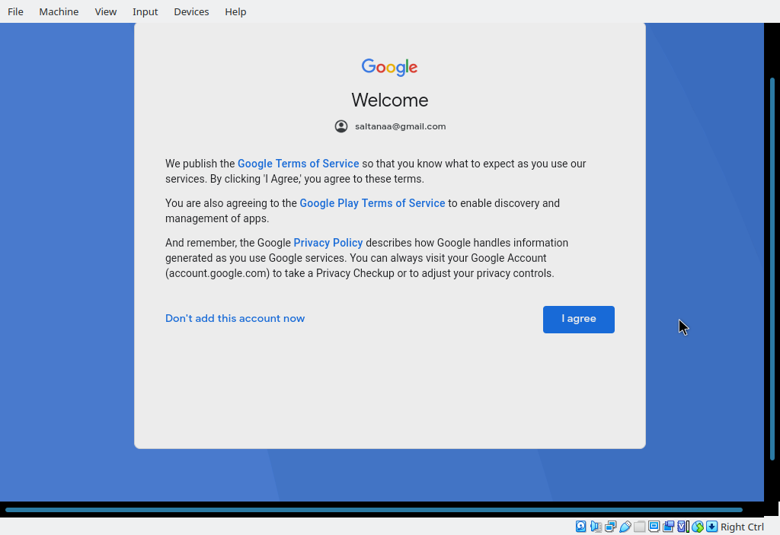Click the CPU virtualization status icon
Image resolution: width=780 pixels, height=535 pixels.
683,527
